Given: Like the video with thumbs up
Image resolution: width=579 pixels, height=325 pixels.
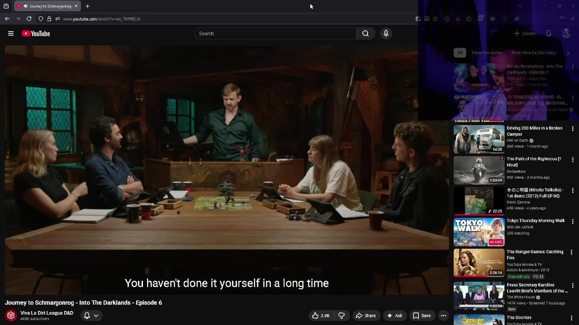Looking at the screenshot, I should coord(321,316).
